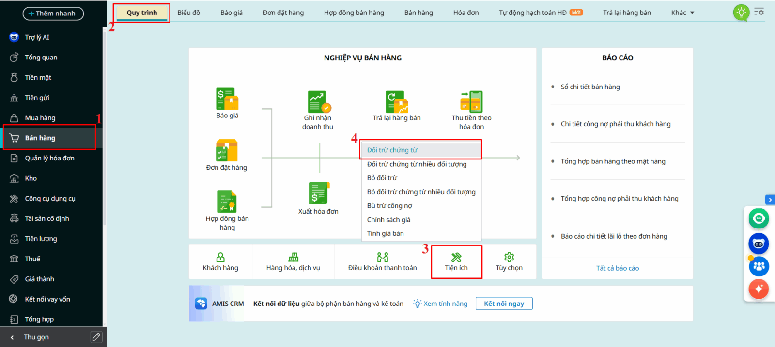The height and width of the screenshot is (347, 775).
Task: Open the Xuất hóa đơn icon
Action: pos(319,193)
